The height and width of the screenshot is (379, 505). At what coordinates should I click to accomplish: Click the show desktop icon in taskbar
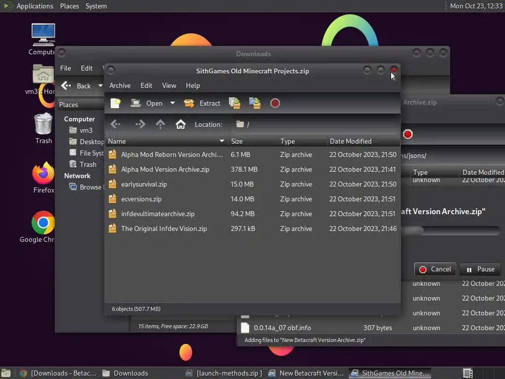(6, 373)
